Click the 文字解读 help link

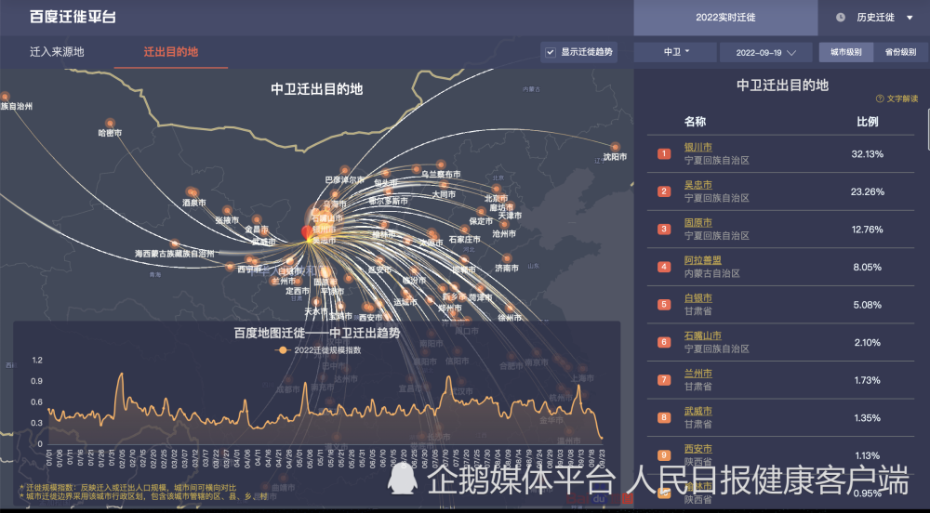[x=902, y=99]
